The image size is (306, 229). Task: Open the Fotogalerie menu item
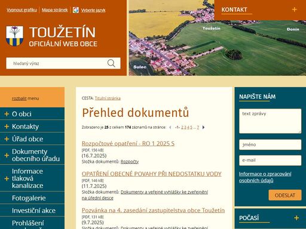point(29,198)
